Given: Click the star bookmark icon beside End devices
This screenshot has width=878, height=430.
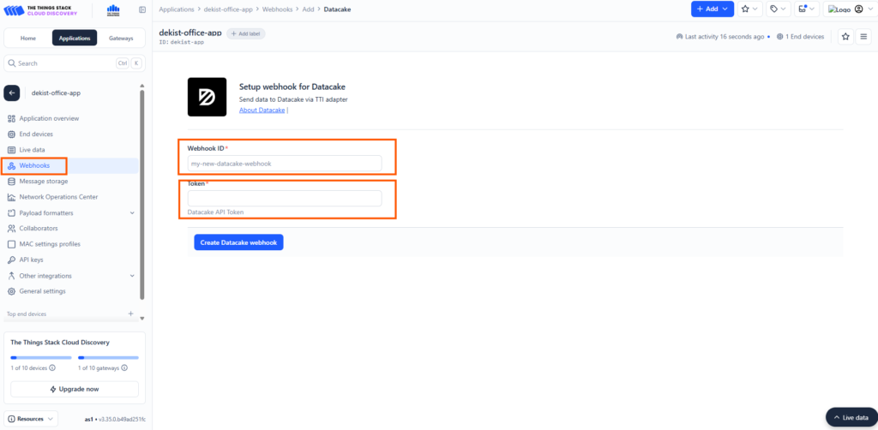Looking at the screenshot, I should click(x=845, y=37).
